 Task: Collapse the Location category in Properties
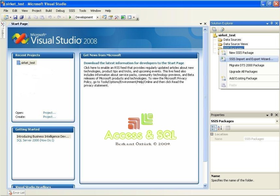(x=212, y=134)
